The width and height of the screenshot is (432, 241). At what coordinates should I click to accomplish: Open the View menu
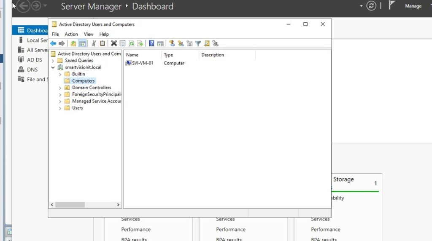point(89,34)
